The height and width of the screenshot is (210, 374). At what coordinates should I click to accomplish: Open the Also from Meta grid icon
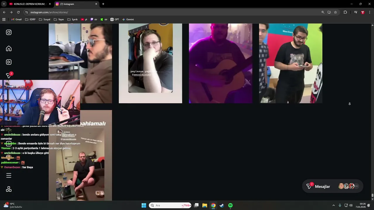coord(9,189)
